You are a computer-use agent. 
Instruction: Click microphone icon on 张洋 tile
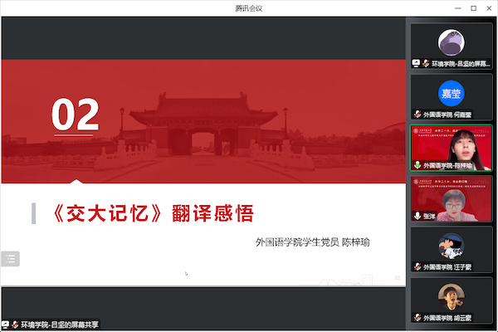pos(417,216)
